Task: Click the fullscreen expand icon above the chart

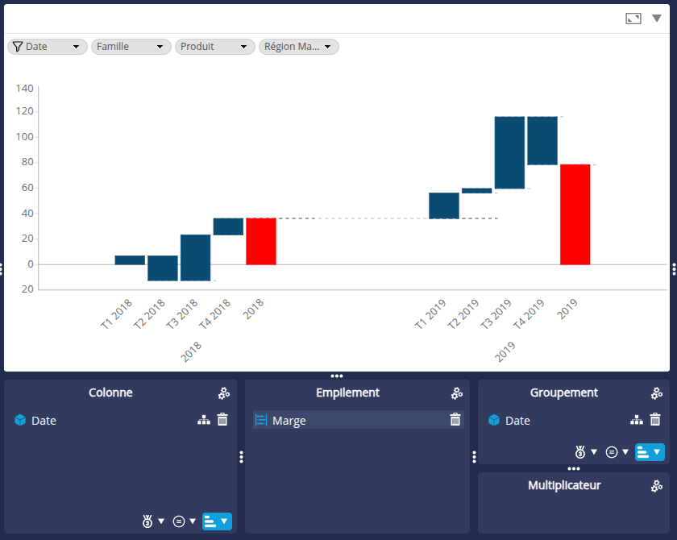Action: (x=633, y=19)
